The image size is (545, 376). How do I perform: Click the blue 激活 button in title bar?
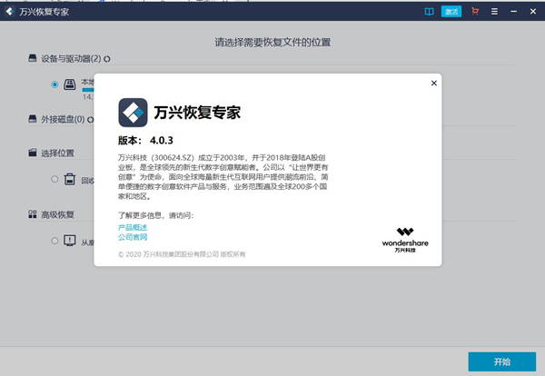tap(451, 12)
